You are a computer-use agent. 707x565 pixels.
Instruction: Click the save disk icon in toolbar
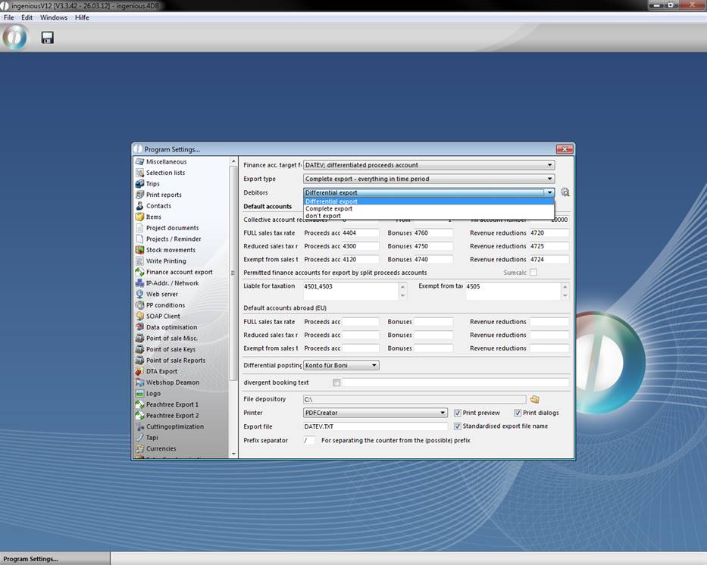tap(47, 37)
